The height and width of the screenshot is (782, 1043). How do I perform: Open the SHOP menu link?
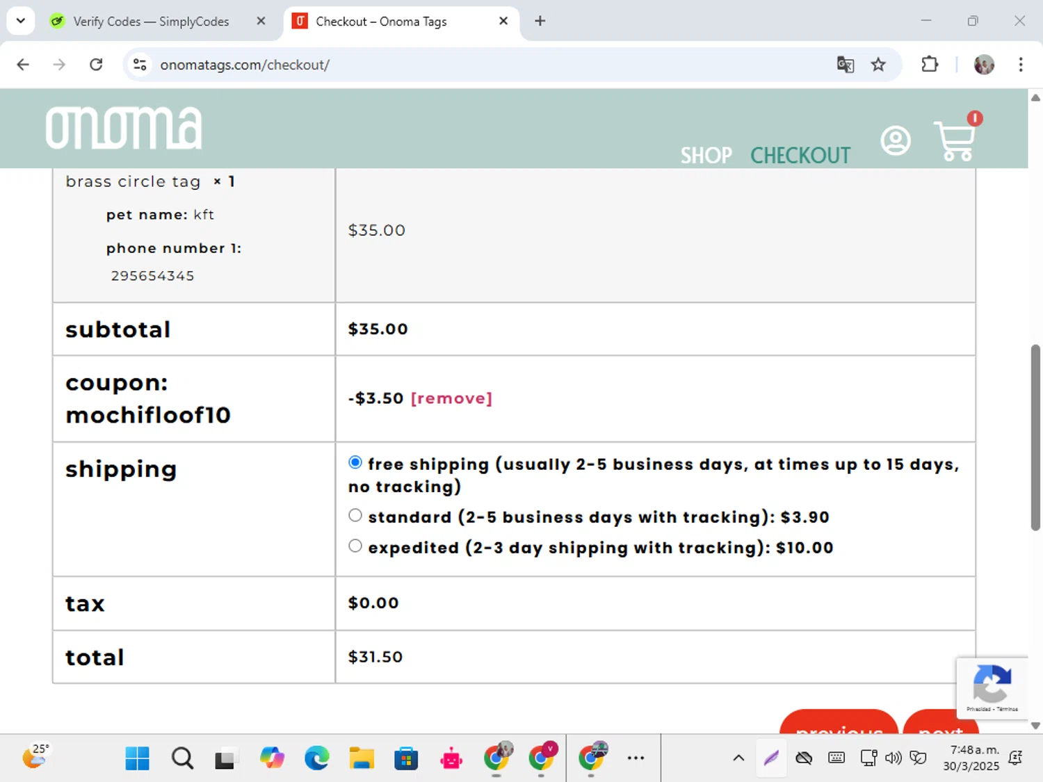click(706, 155)
